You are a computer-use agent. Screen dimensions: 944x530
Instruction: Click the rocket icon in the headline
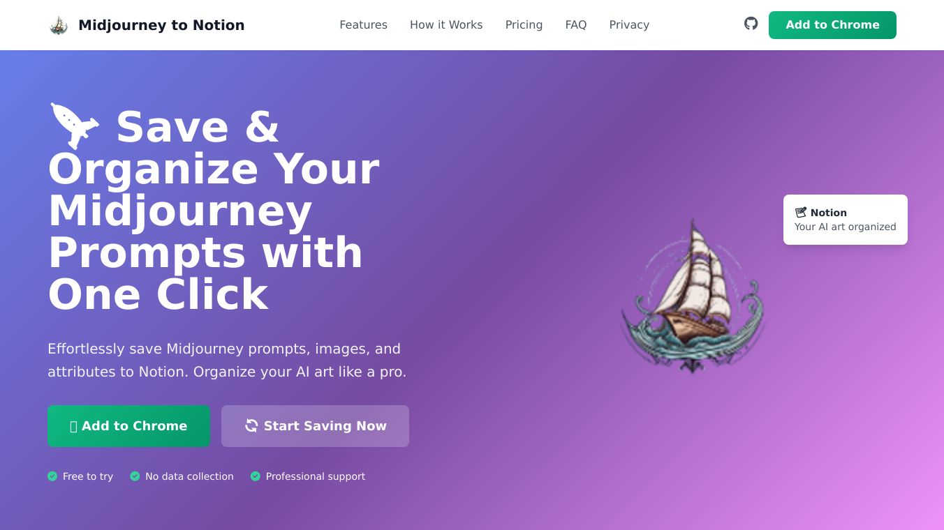[x=75, y=126]
